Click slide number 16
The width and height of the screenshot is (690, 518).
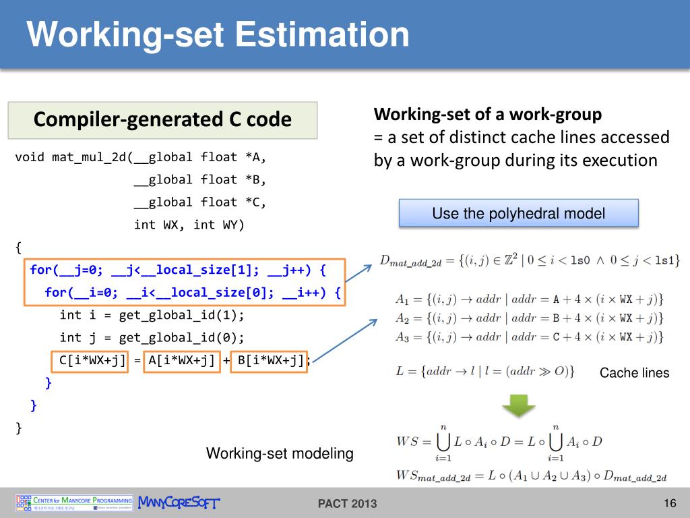[x=669, y=503]
